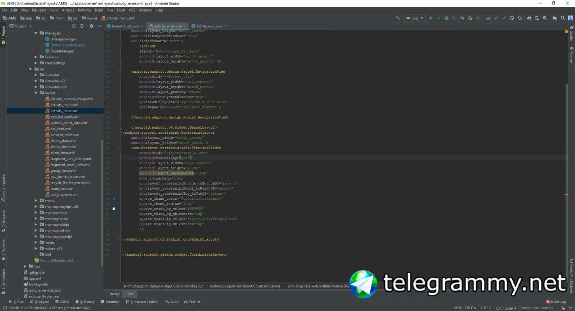Screen dimensions: 575x311
Task: Open the Refactor menu
Action: 84,10
